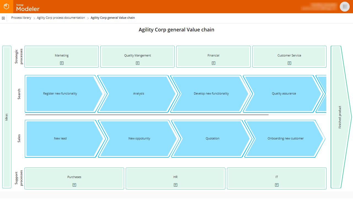The image size is (353, 199).
Task: Expand the Customer Service plus marker
Action: click(289, 63)
